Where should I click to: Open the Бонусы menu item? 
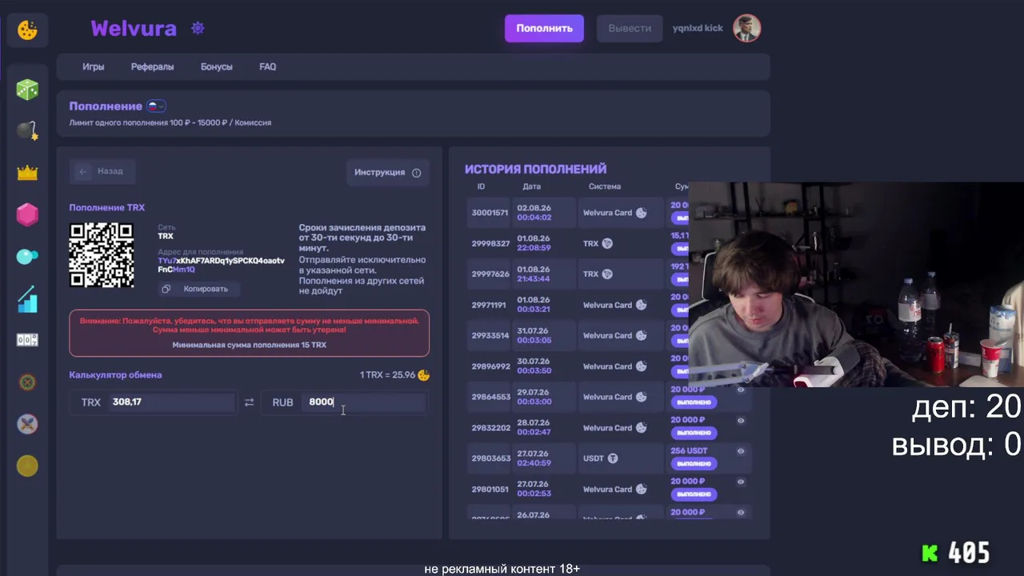(x=217, y=66)
